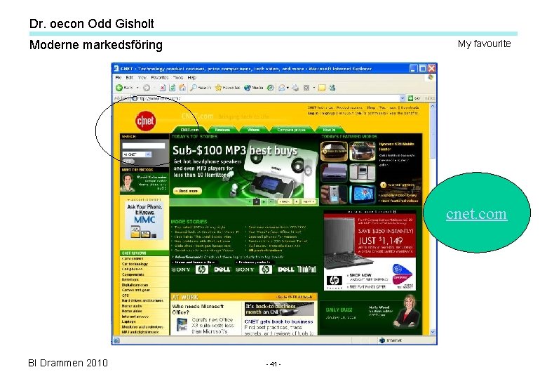Click the IE Back arrow button
Viewport: 547px width, 379px height.
tap(119, 88)
